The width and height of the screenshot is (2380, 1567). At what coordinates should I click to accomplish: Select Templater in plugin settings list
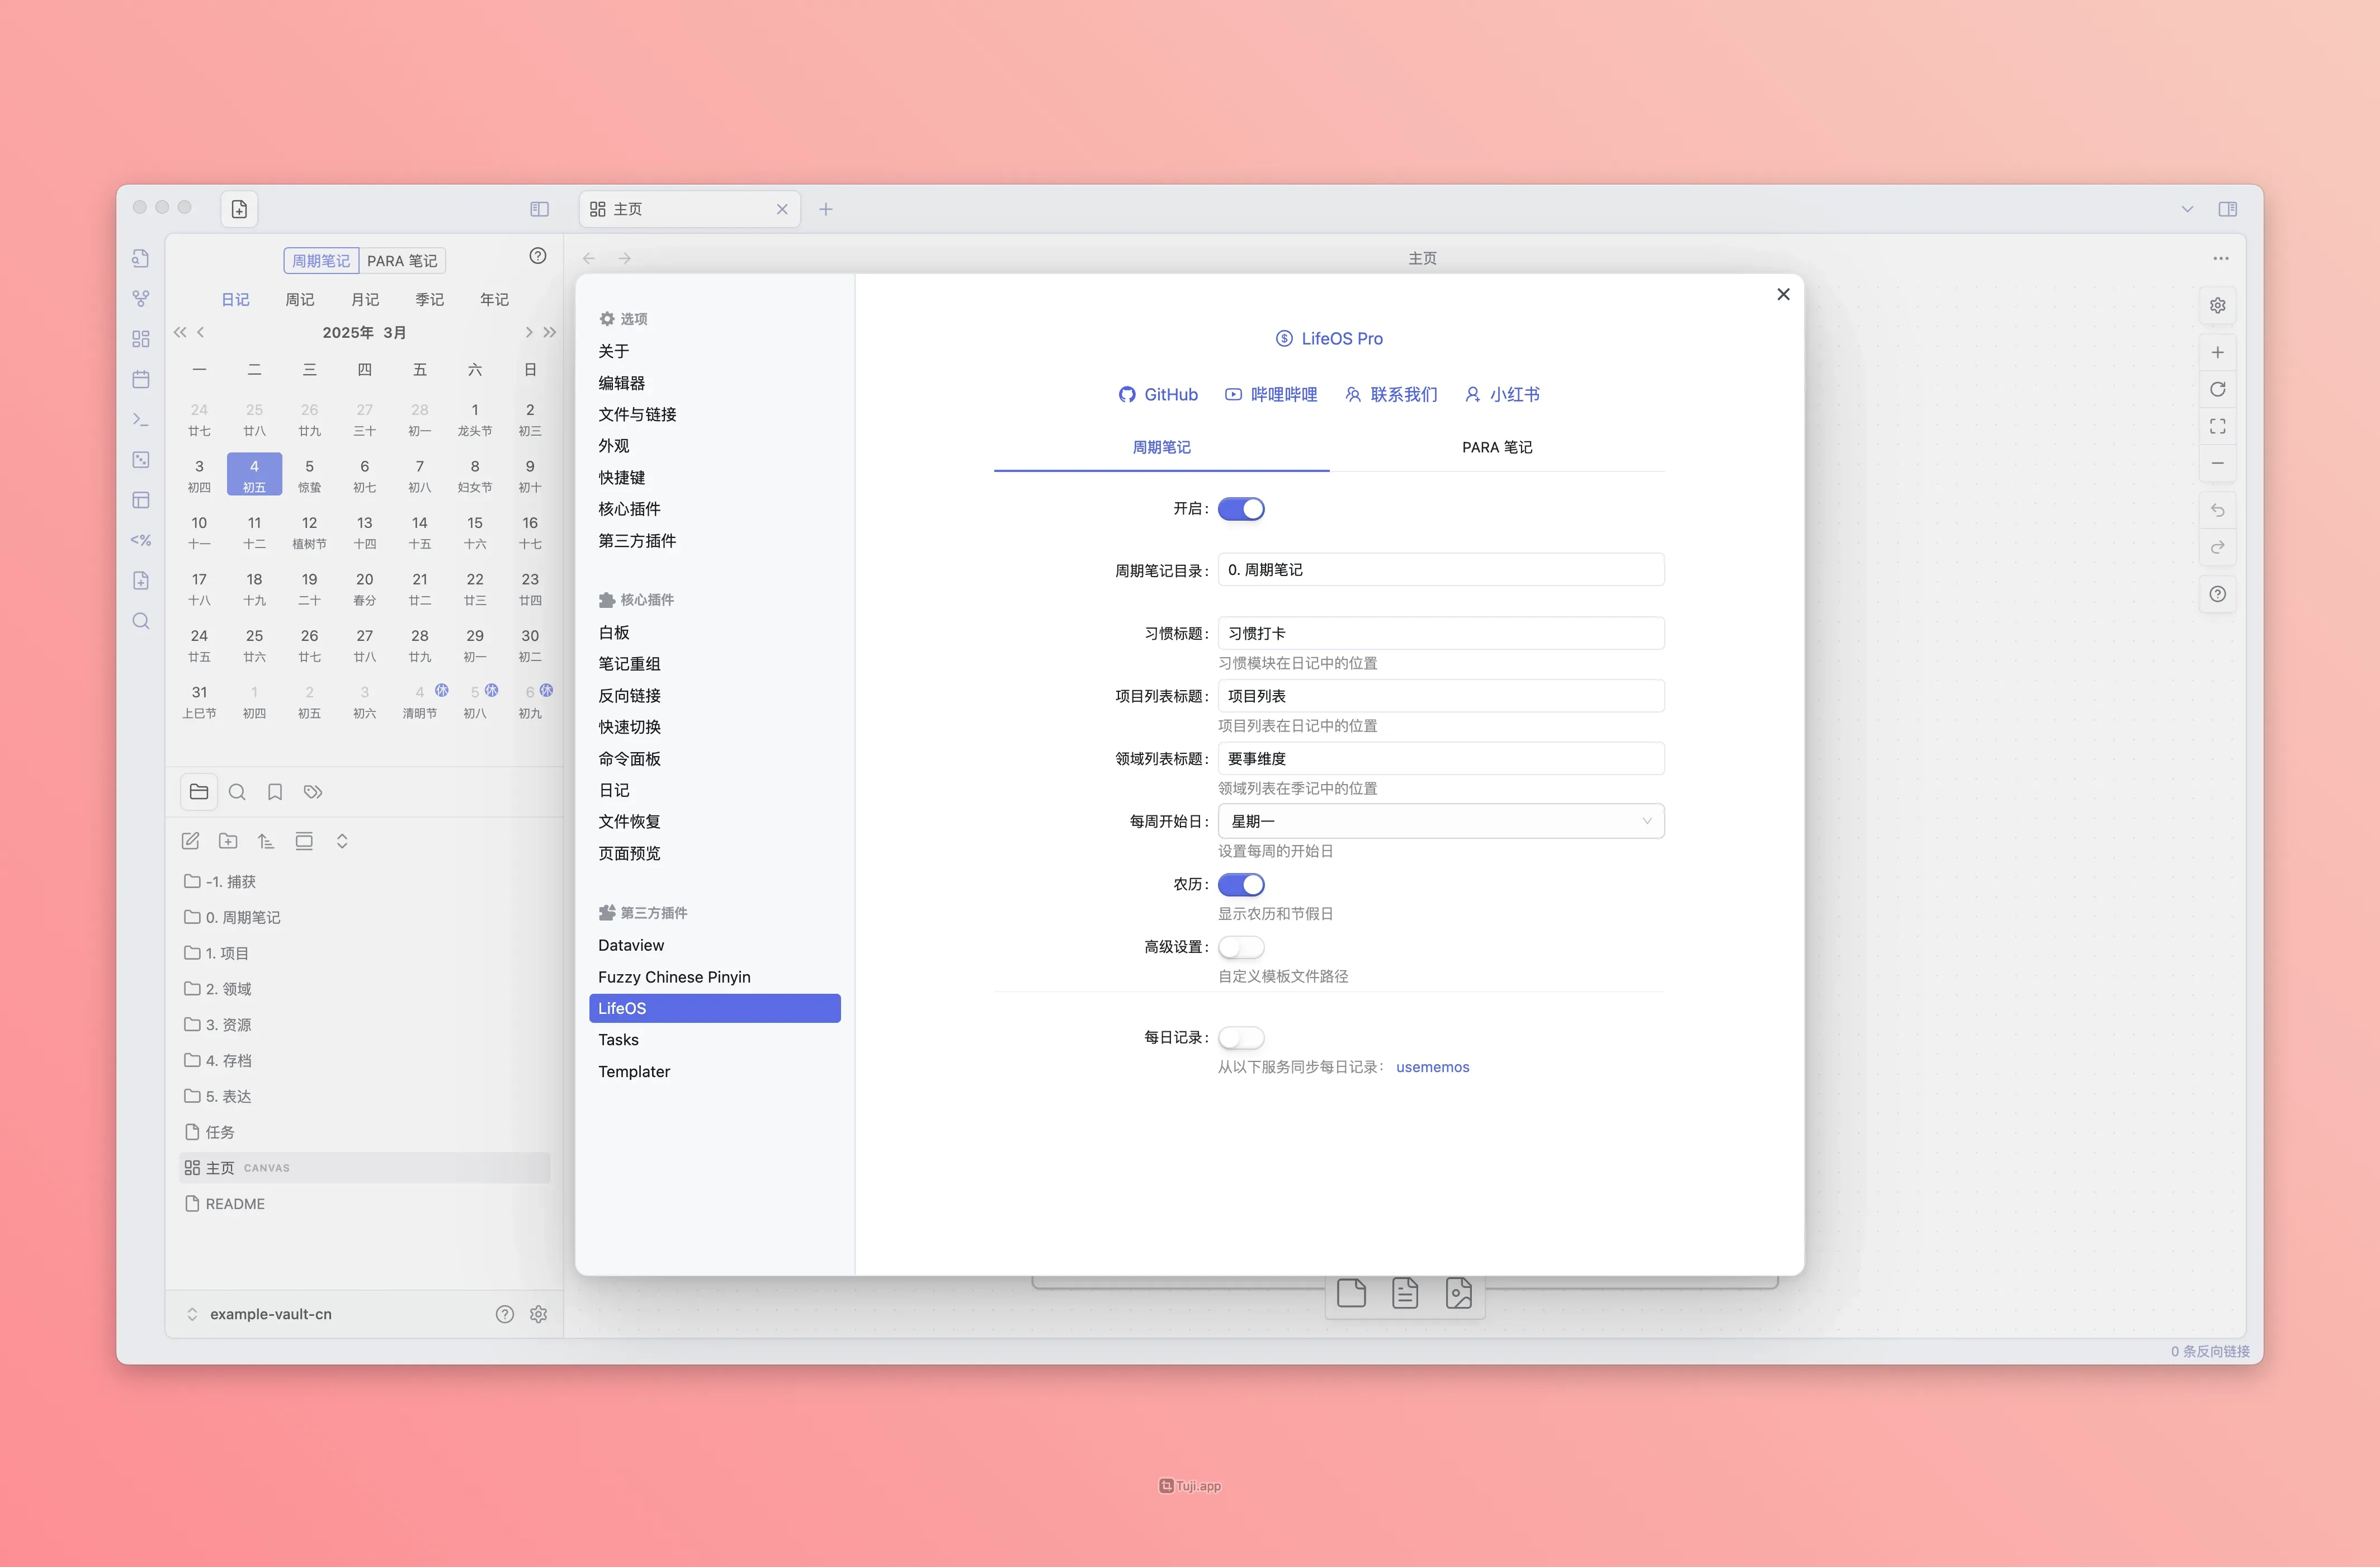(x=634, y=1071)
